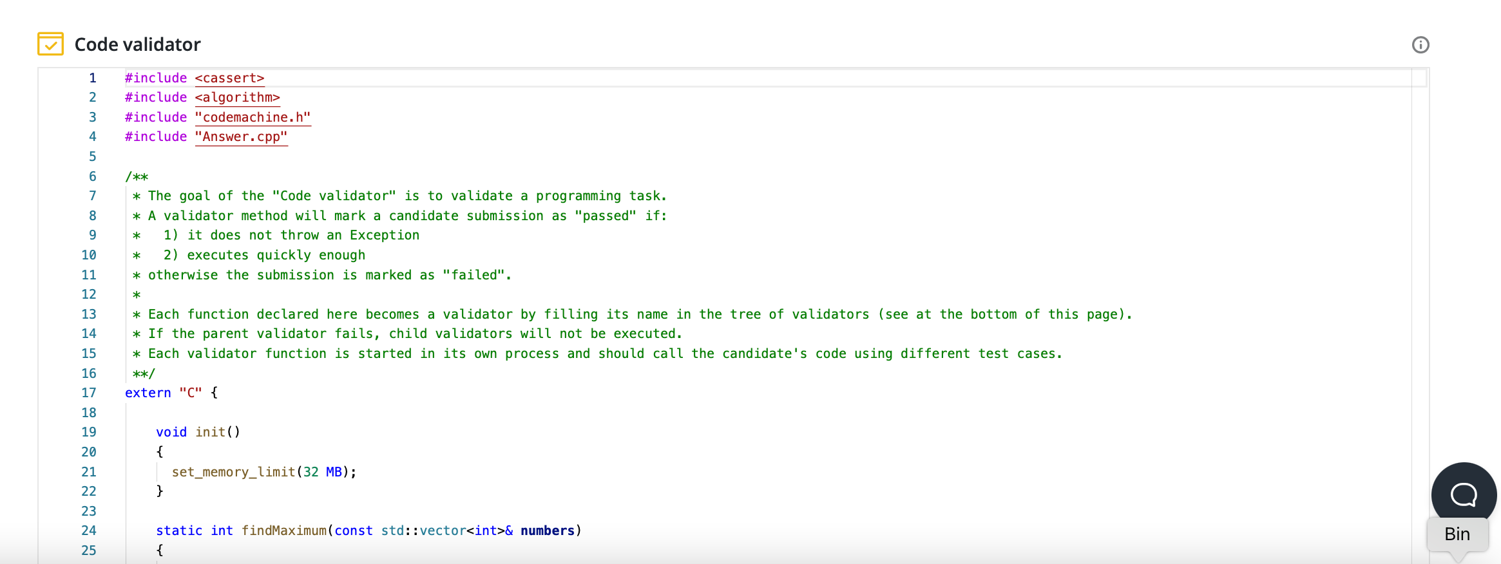Click the gutter beside line 19
Image resolution: width=1501 pixels, height=564 pixels.
click(89, 432)
